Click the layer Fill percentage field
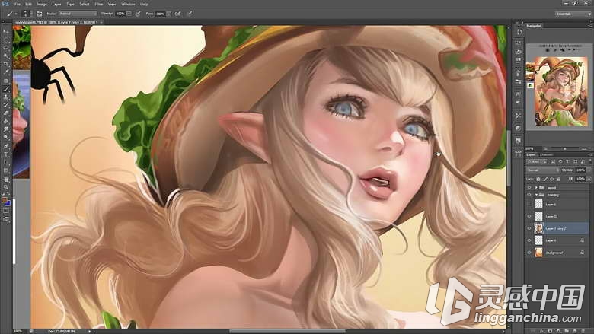The width and height of the screenshot is (594, 334). point(580,179)
